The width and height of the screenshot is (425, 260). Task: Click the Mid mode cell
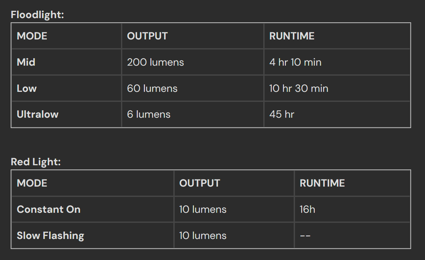[67, 62]
